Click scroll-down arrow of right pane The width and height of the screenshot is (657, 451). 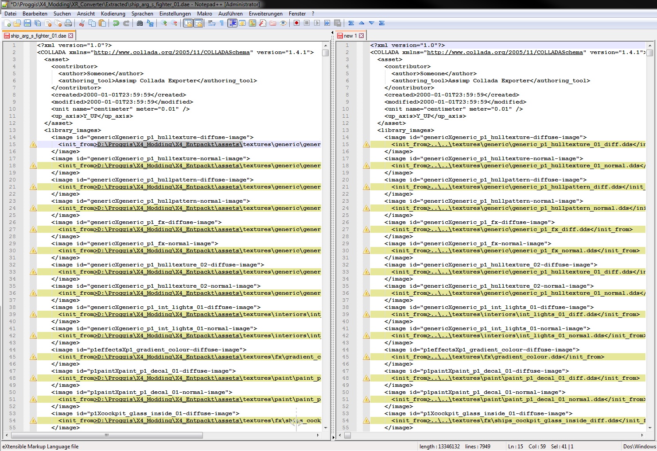650,428
